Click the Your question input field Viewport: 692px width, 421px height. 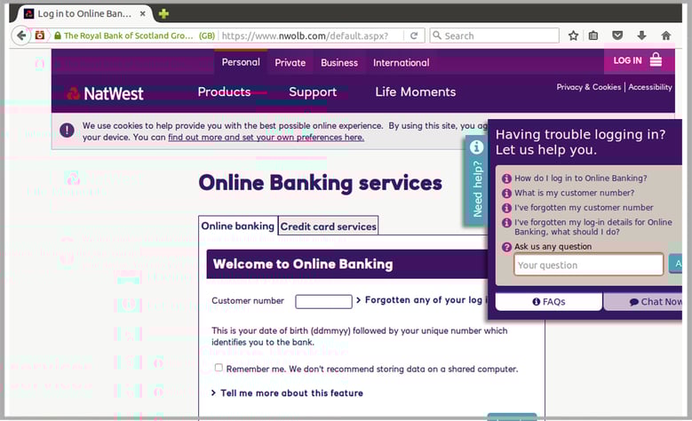pyautogui.click(x=589, y=265)
